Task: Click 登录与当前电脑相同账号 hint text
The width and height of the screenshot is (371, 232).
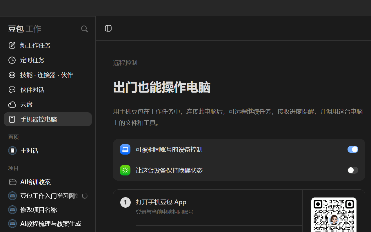Action: pos(164,212)
